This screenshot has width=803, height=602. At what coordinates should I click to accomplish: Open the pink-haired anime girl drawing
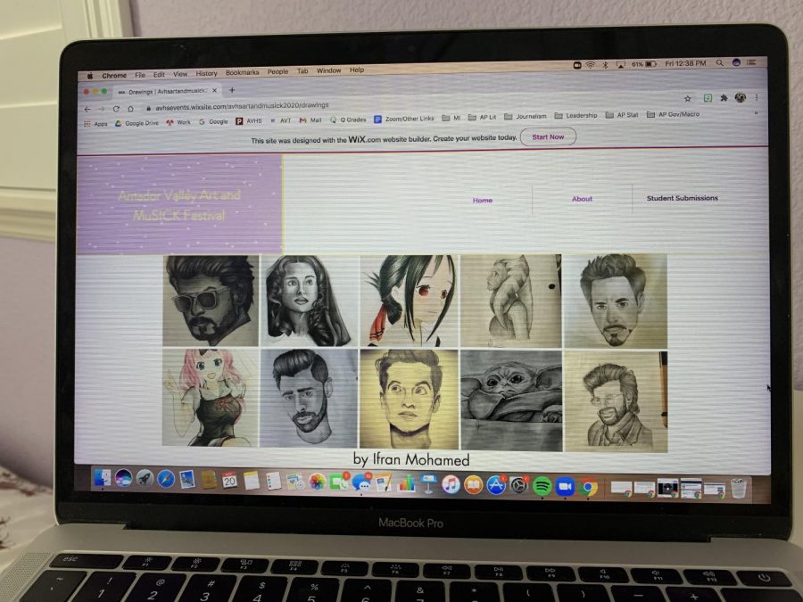(210, 397)
